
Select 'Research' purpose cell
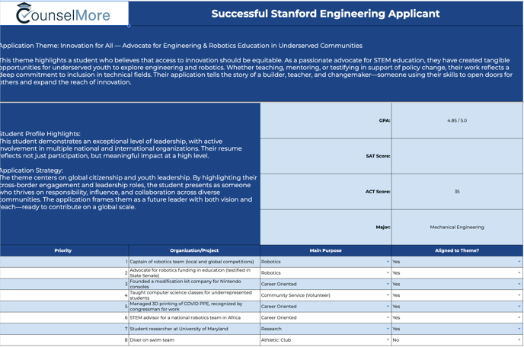(325, 329)
